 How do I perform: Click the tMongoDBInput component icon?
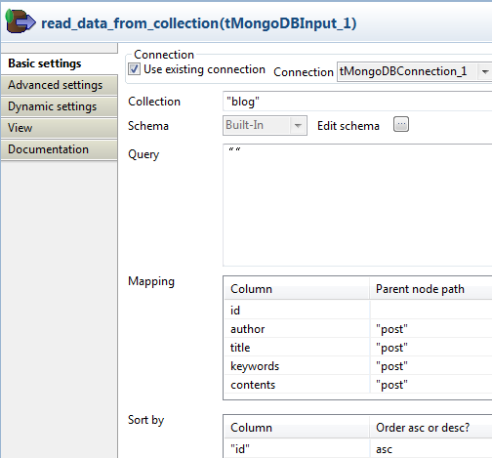point(20,21)
